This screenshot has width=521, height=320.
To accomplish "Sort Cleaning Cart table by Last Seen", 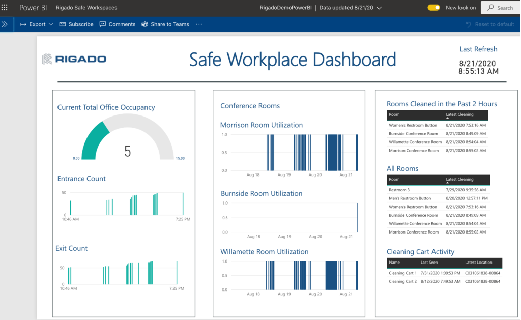I will coord(429,263).
